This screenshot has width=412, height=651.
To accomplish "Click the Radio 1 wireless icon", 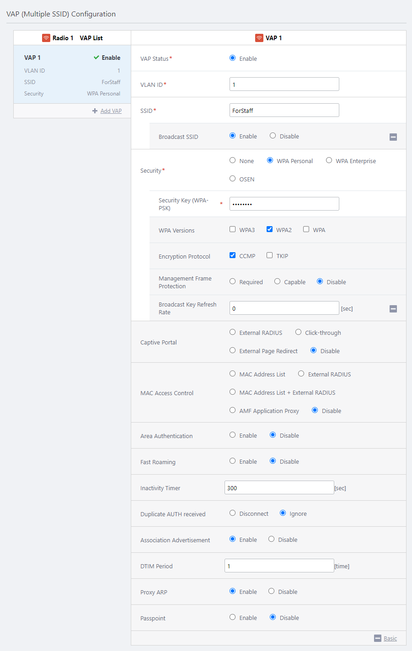I will 46,38.
